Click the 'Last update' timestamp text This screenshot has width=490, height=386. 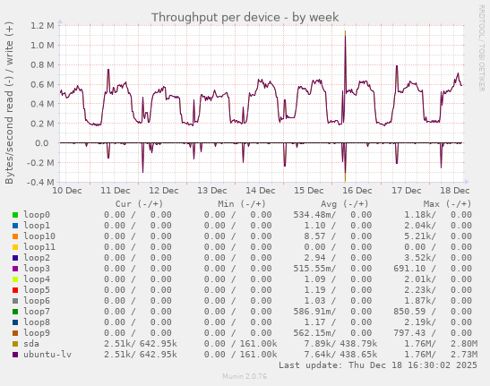[378, 365]
